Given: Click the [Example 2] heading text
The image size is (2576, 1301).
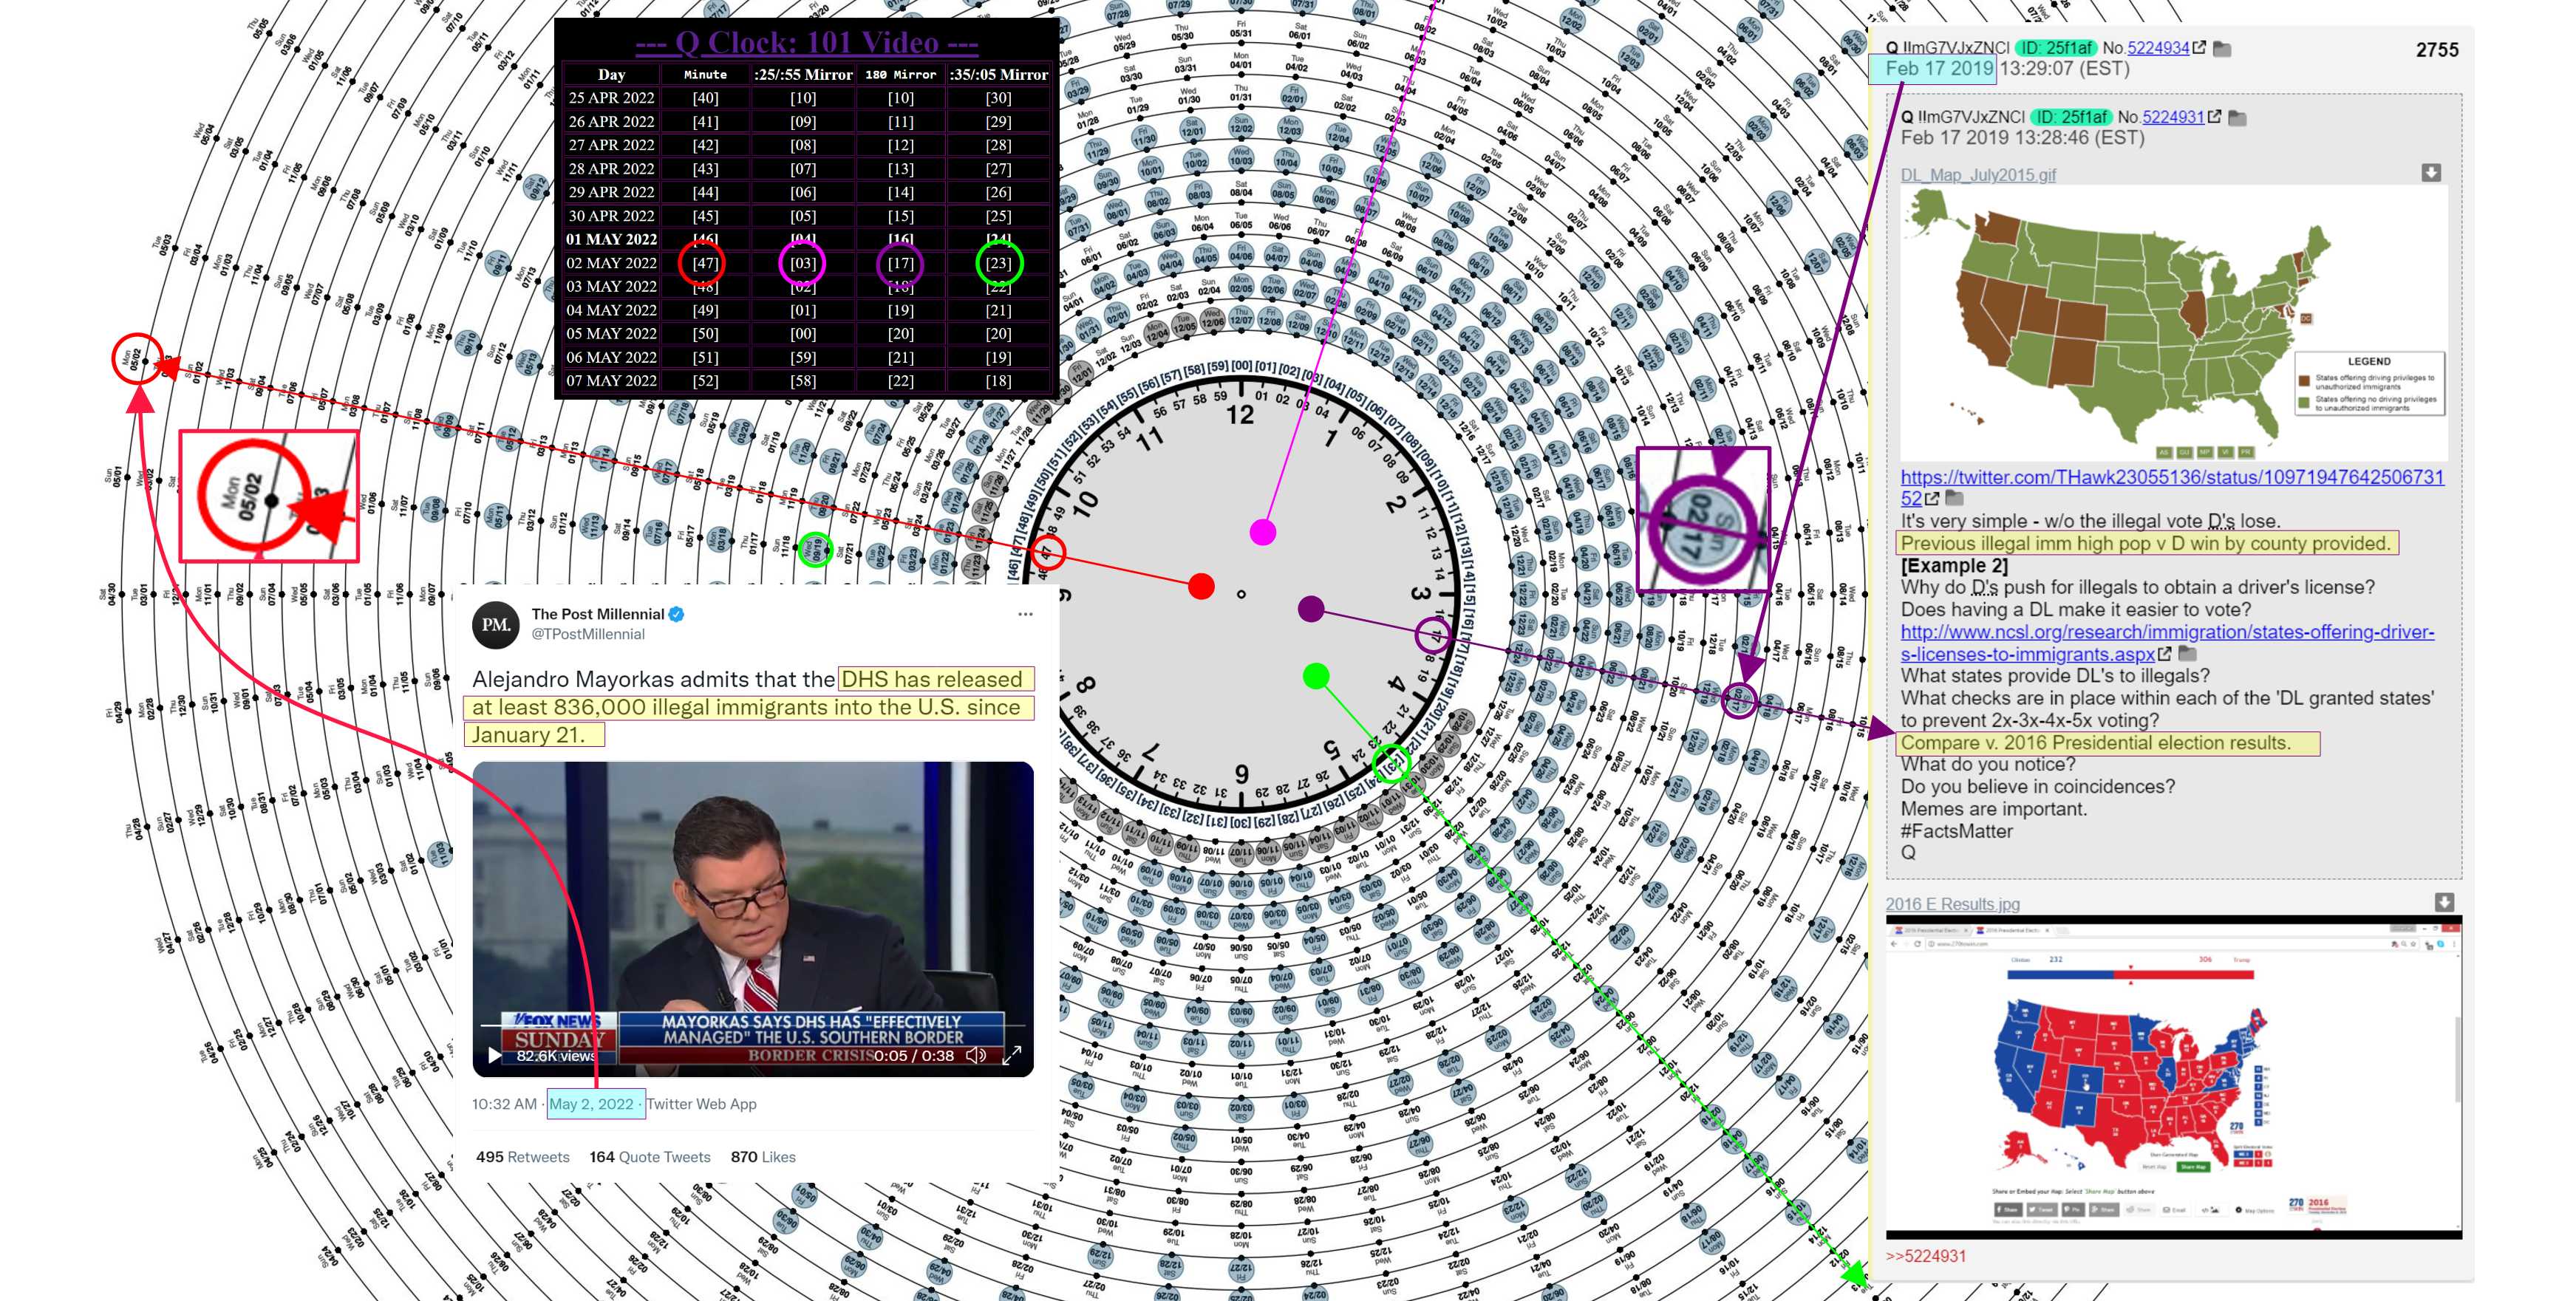Looking at the screenshot, I should coord(1954,566).
